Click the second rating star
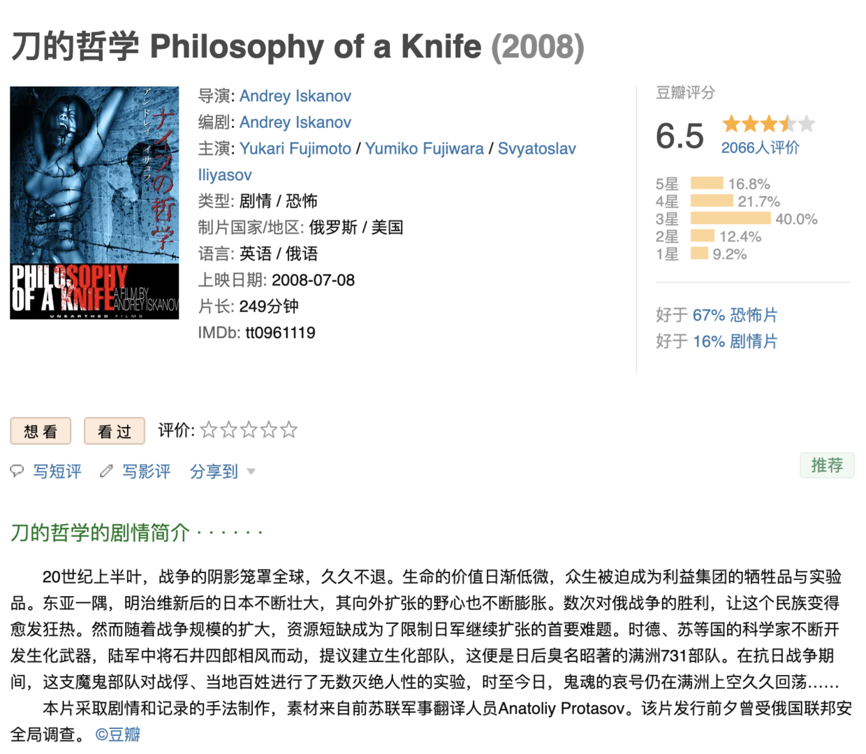 228,430
